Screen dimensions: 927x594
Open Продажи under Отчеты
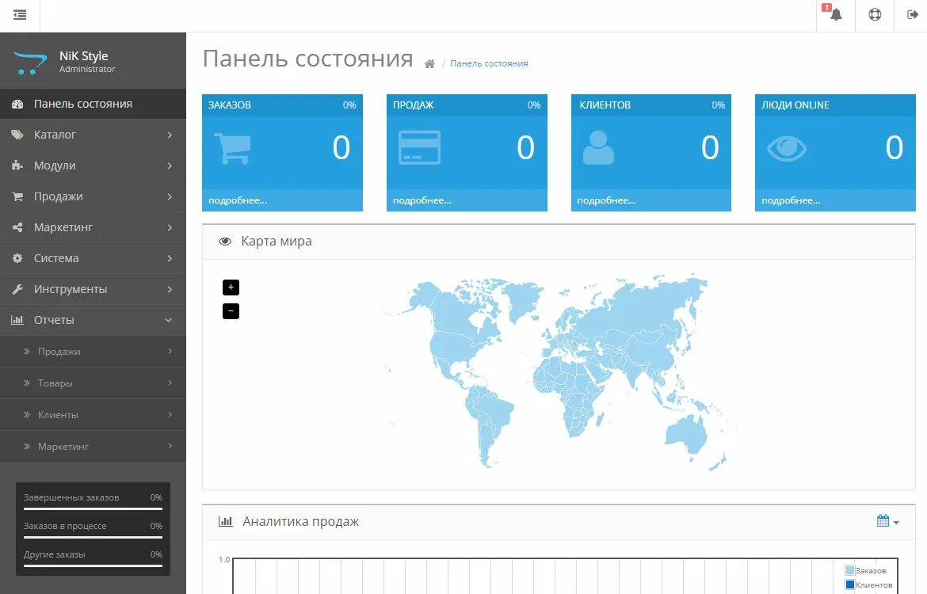click(93, 351)
